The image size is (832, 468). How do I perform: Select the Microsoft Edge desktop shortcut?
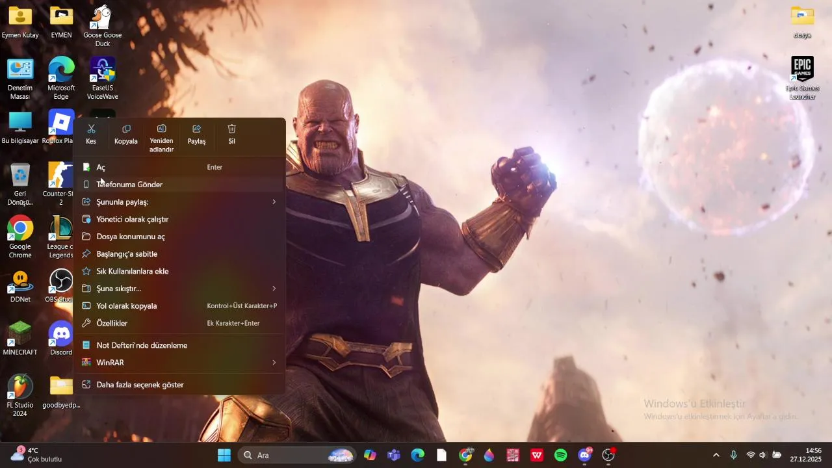point(61,79)
